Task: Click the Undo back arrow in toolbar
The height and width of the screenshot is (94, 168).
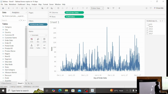Action: [9, 8]
